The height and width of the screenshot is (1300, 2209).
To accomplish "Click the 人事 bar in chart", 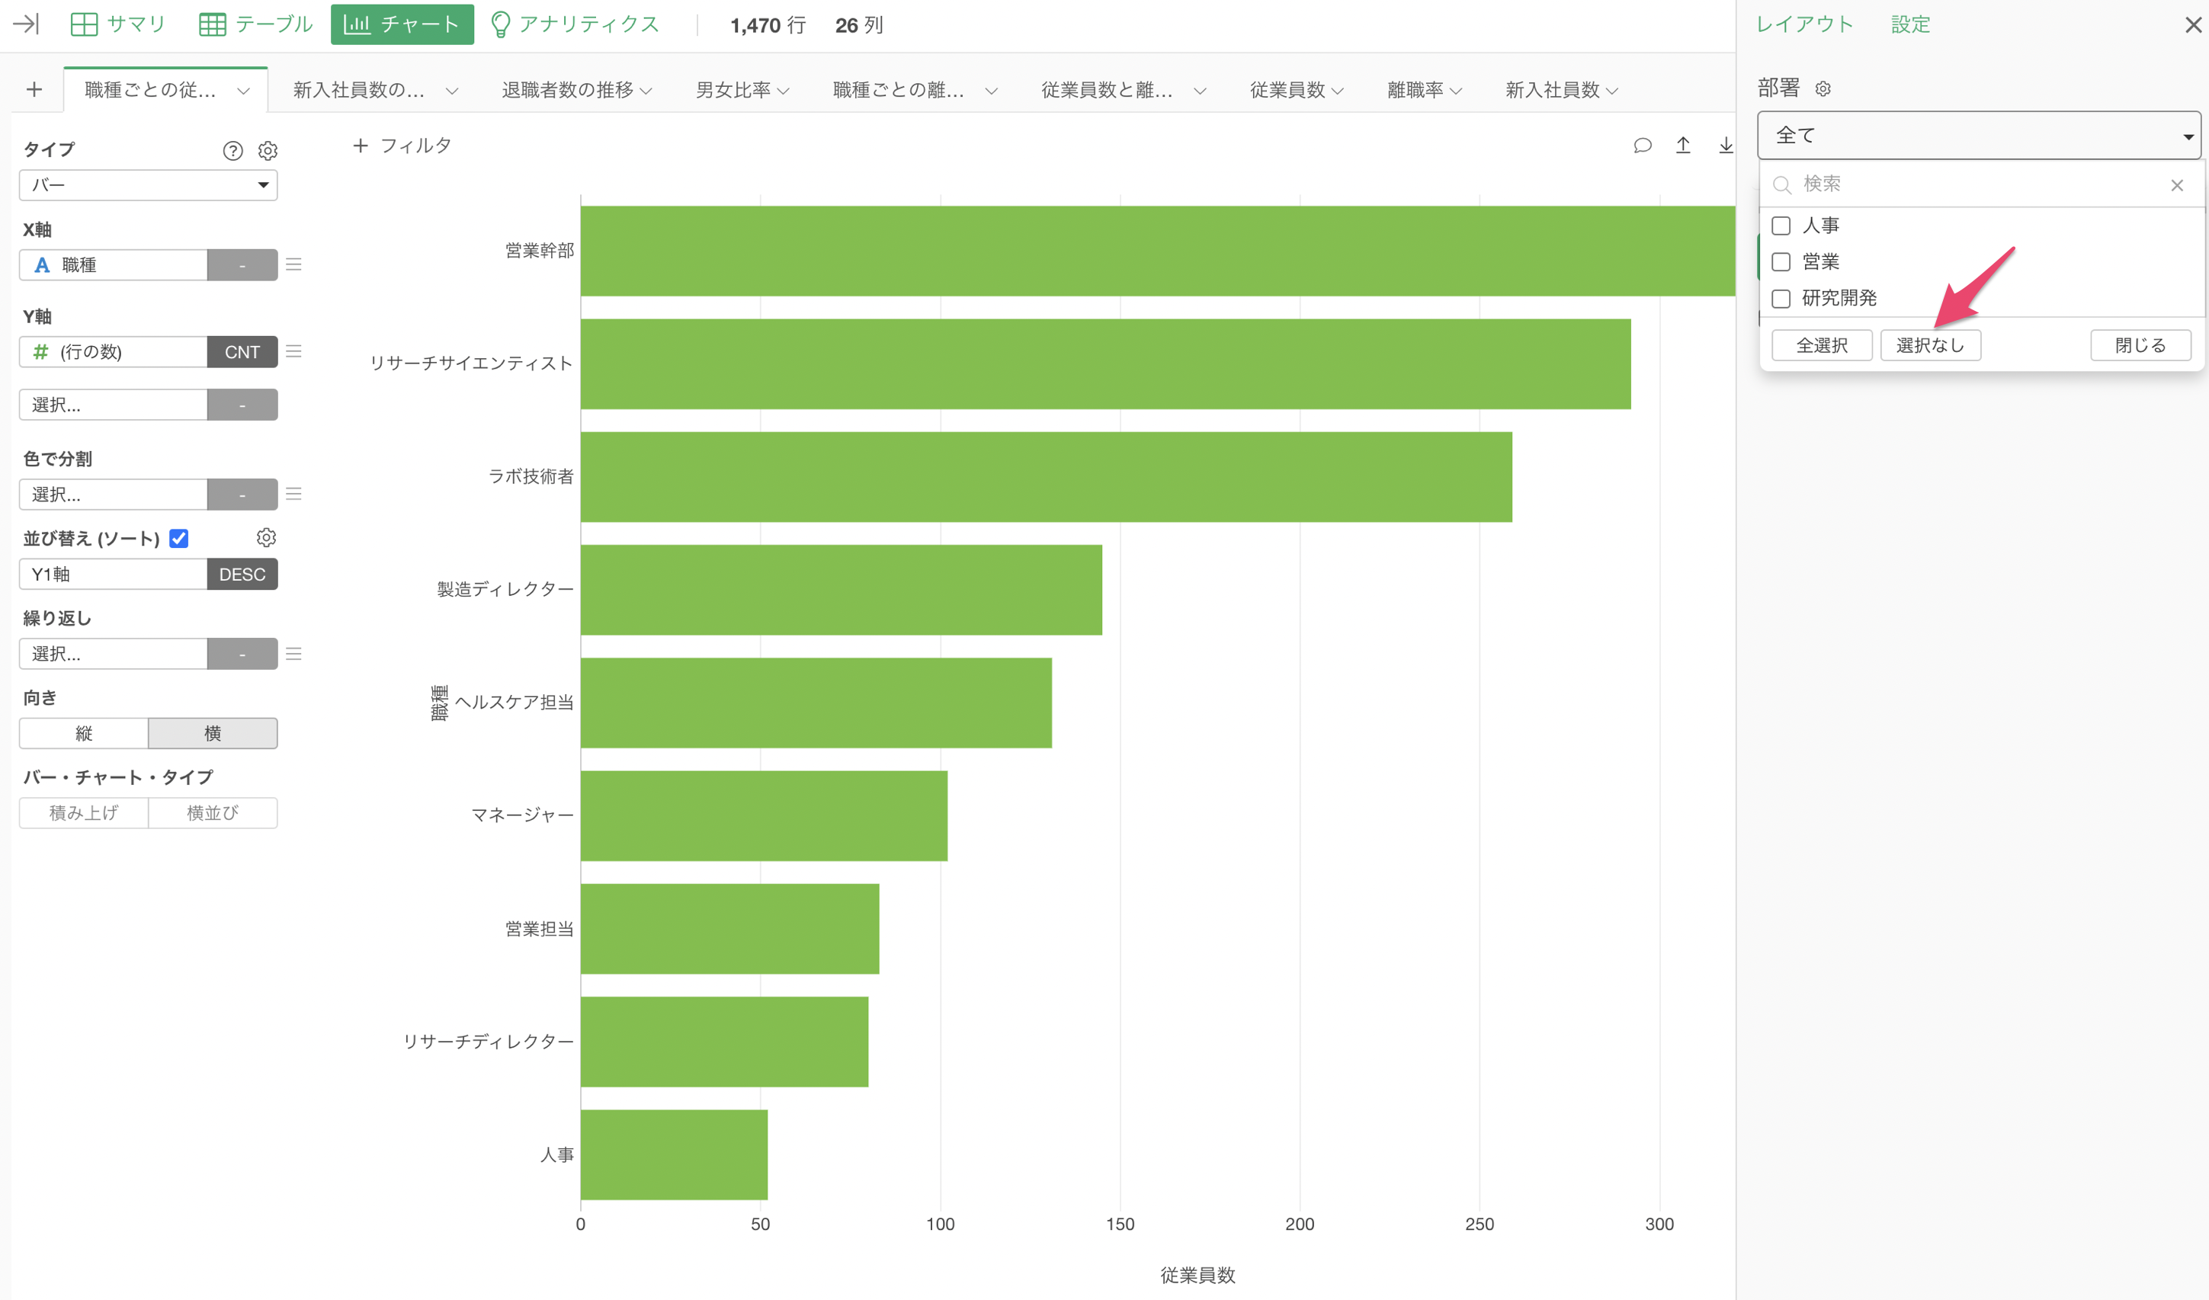I will click(674, 1154).
